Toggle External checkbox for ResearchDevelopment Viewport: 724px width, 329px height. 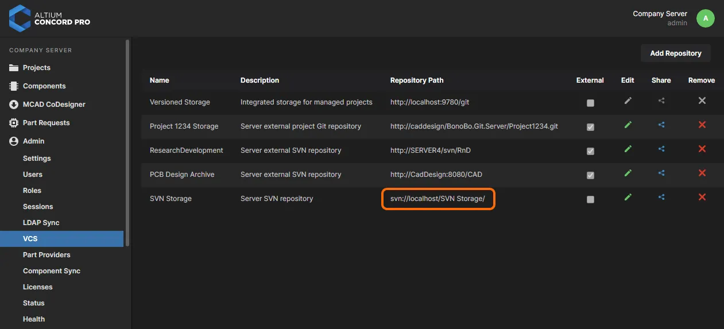click(x=590, y=151)
